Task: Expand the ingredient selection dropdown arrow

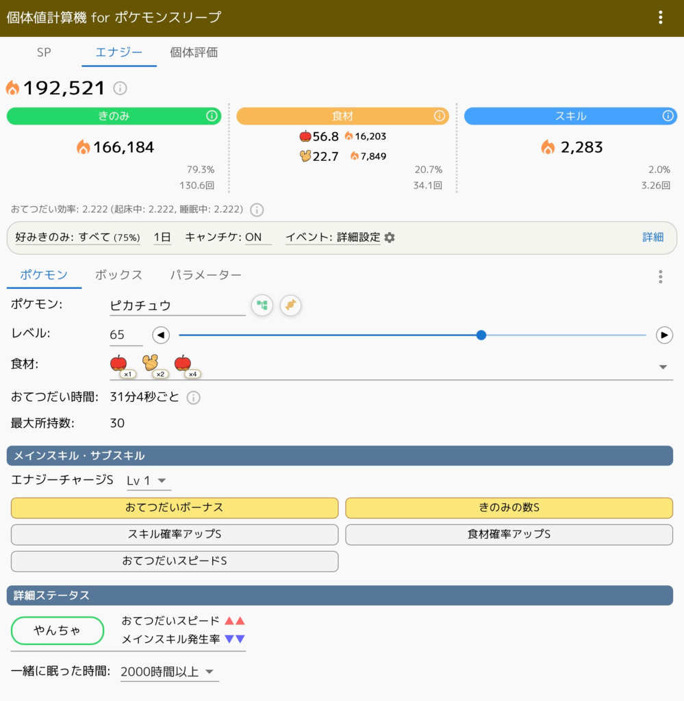Action: [663, 367]
